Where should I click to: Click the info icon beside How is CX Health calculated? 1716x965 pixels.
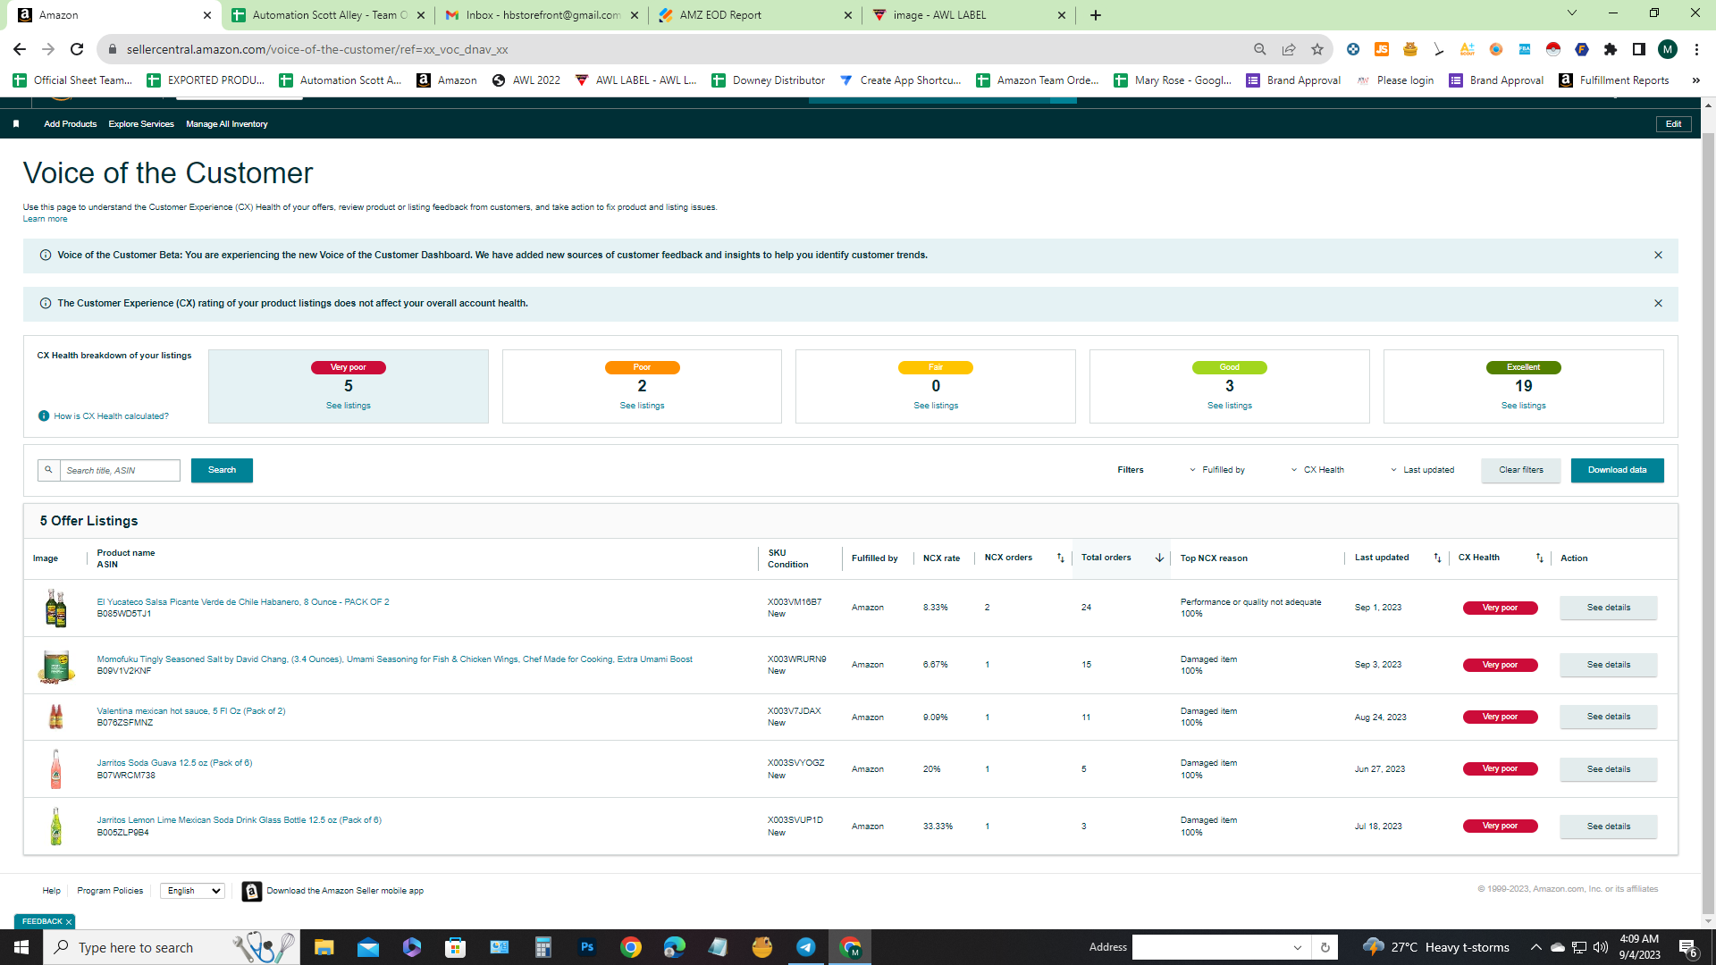click(x=44, y=416)
